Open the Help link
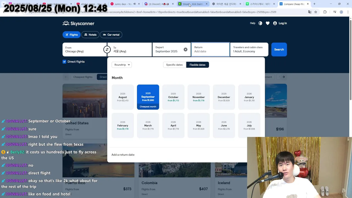The height and width of the screenshot is (198, 352). point(252,23)
